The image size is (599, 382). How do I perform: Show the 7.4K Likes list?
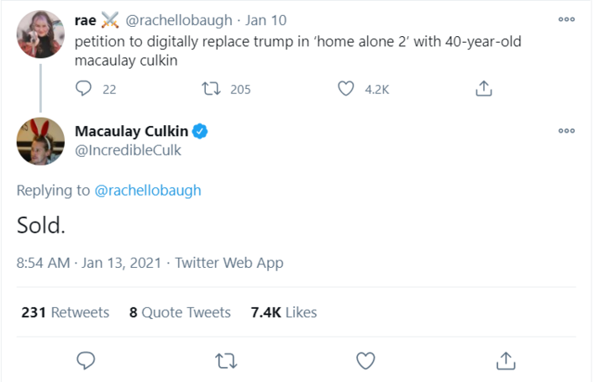pos(284,312)
